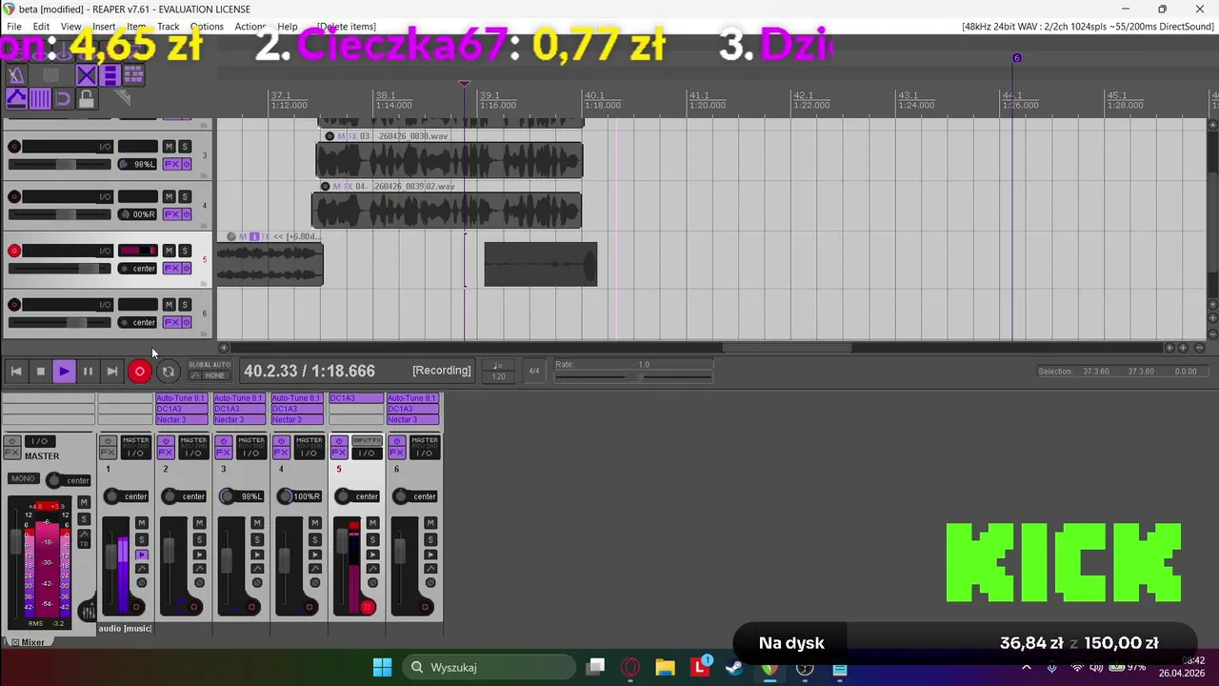The image size is (1219, 686).
Task: Open master I/O routing button in mixer
Action: click(x=39, y=441)
